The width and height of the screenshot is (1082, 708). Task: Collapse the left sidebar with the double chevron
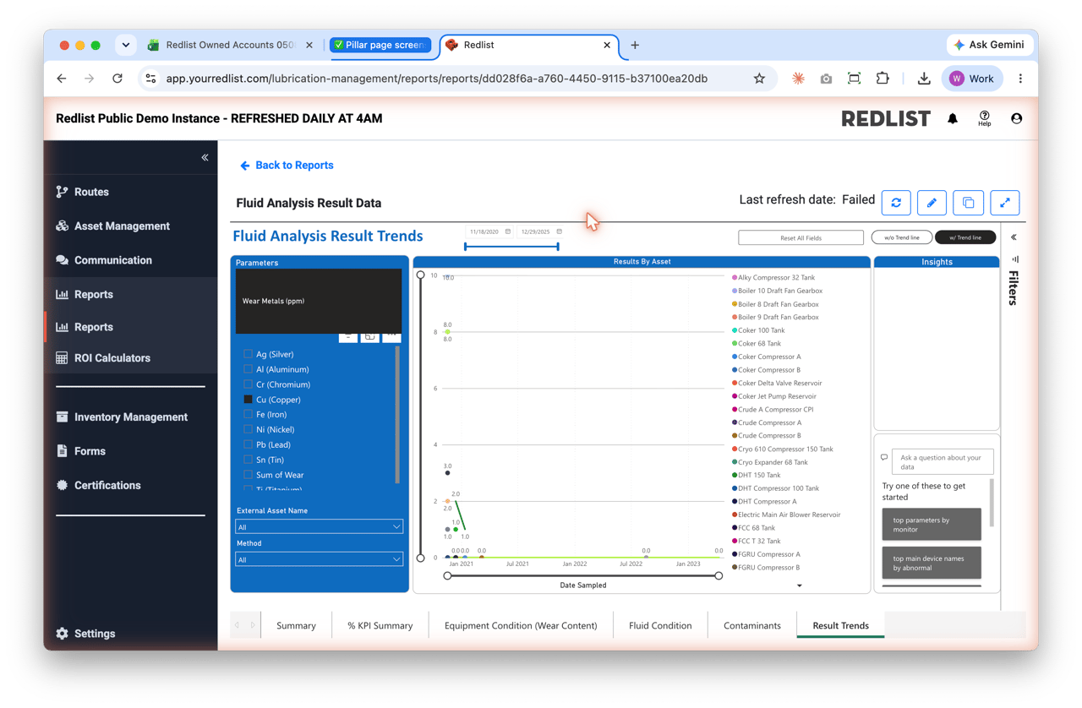205,157
